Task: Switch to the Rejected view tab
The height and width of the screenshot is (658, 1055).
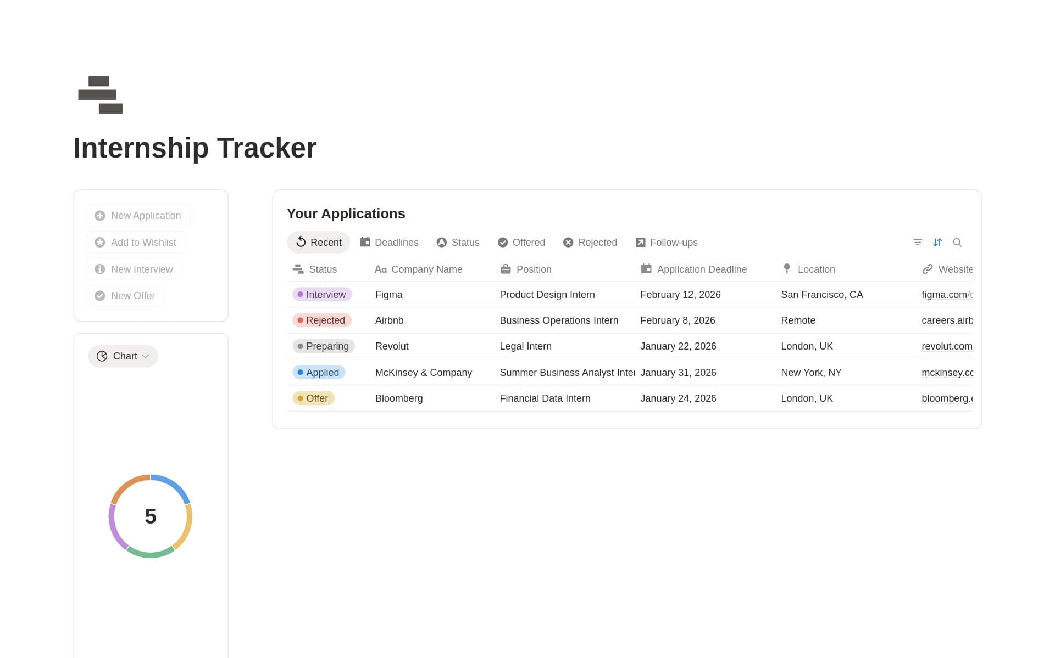Action: click(x=590, y=243)
